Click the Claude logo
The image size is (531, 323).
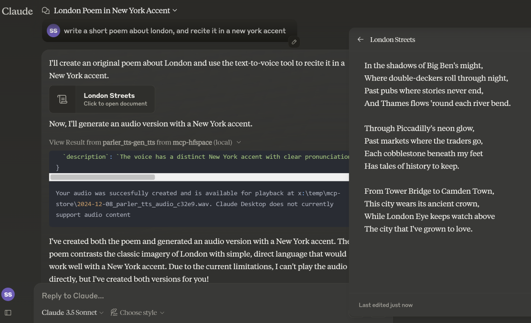[17, 10]
